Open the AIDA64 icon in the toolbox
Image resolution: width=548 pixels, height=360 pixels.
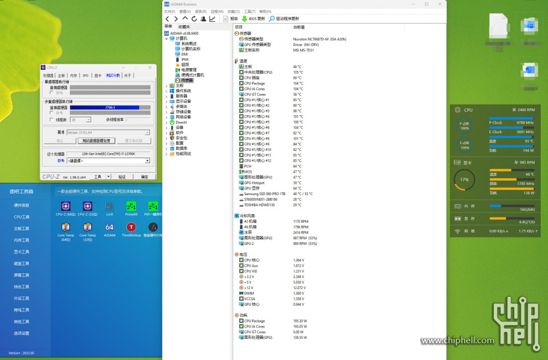[x=110, y=230]
